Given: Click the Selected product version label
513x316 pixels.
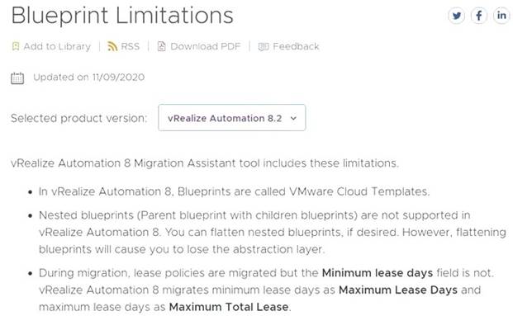Looking at the screenshot, I should coord(79,118).
